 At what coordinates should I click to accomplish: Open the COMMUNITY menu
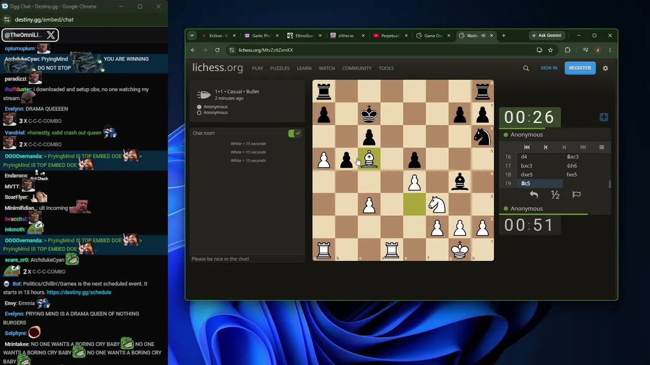click(356, 68)
